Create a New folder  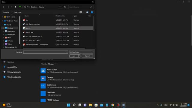(18, 12)
